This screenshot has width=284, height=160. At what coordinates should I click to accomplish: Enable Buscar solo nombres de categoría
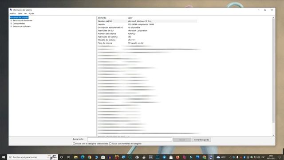point(110,144)
